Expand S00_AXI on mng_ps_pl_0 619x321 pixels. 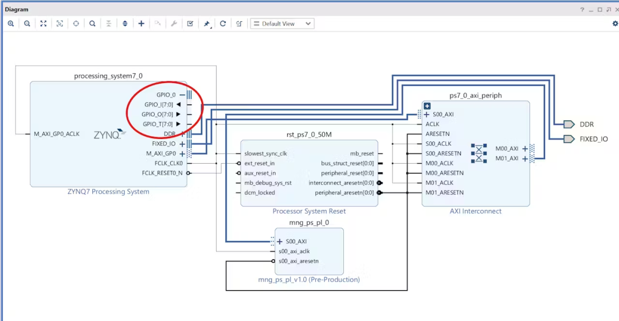click(280, 241)
